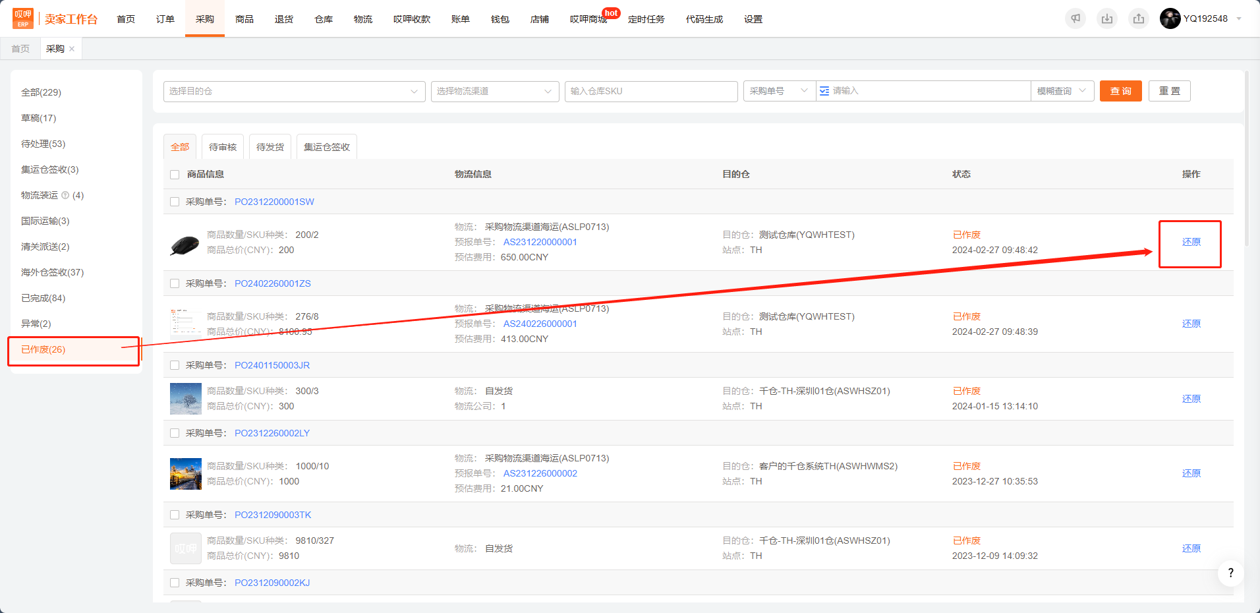
Task: Click the ERP logo icon
Action: 23,18
